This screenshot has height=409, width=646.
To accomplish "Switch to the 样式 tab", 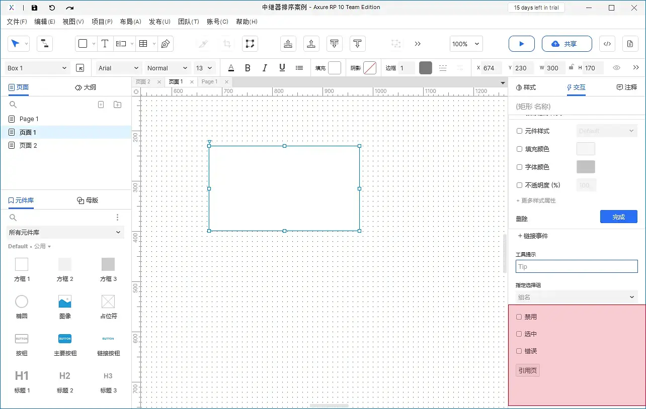I will tap(526, 87).
